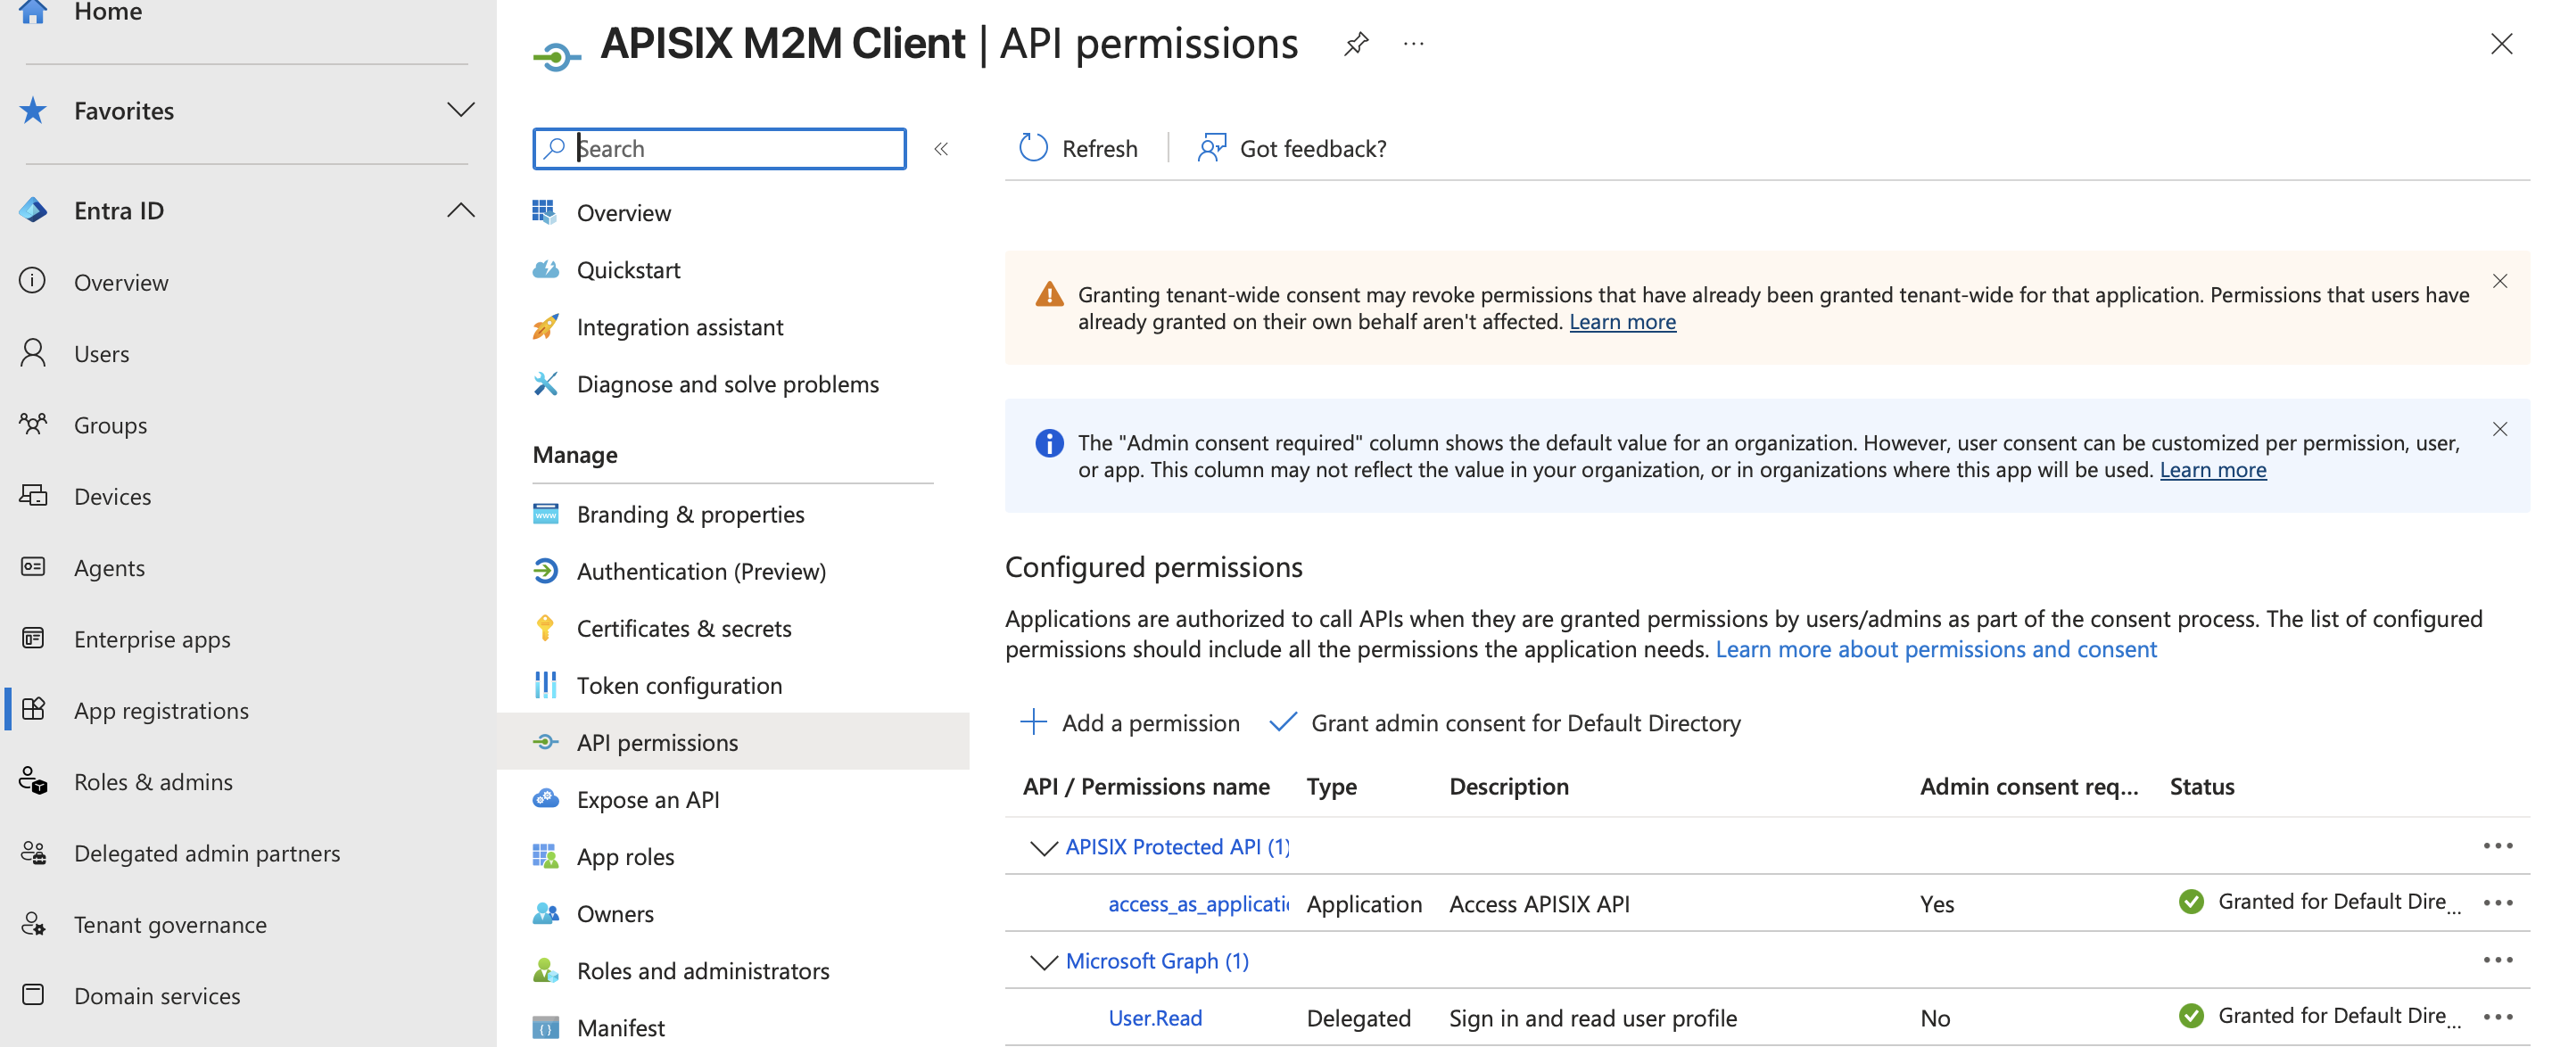Collapse the APISIX Protected API group chevron

tap(1044, 848)
